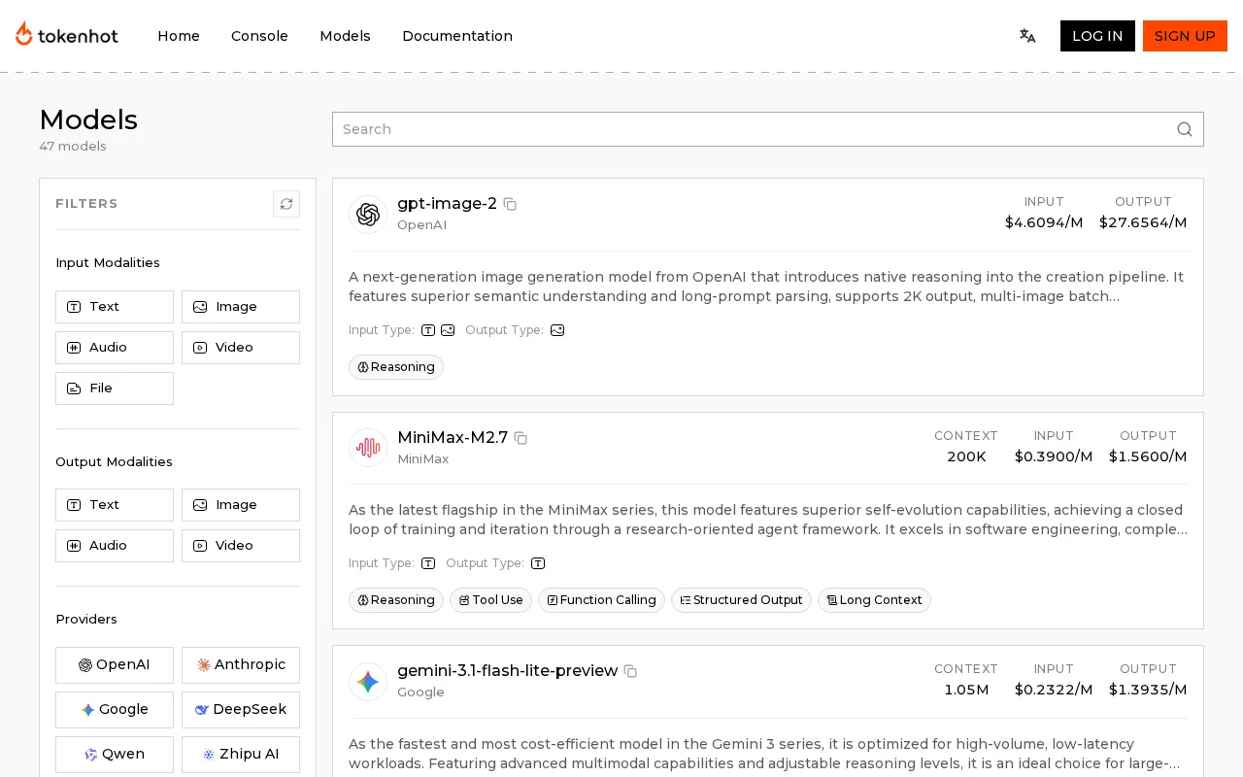Open the Documentation nav item

click(x=457, y=36)
